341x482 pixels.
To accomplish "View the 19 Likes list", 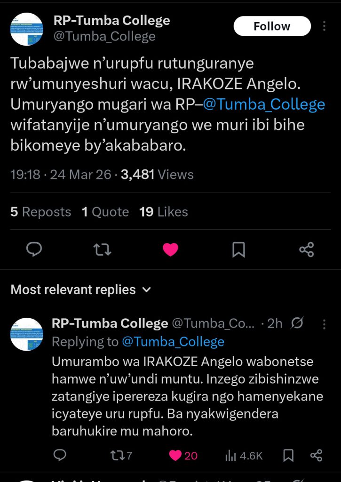I will (x=164, y=212).
